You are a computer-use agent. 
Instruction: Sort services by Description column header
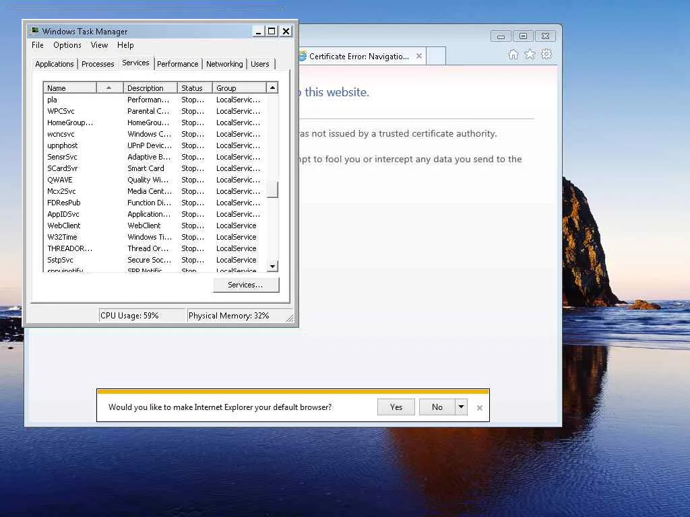click(x=150, y=88)
